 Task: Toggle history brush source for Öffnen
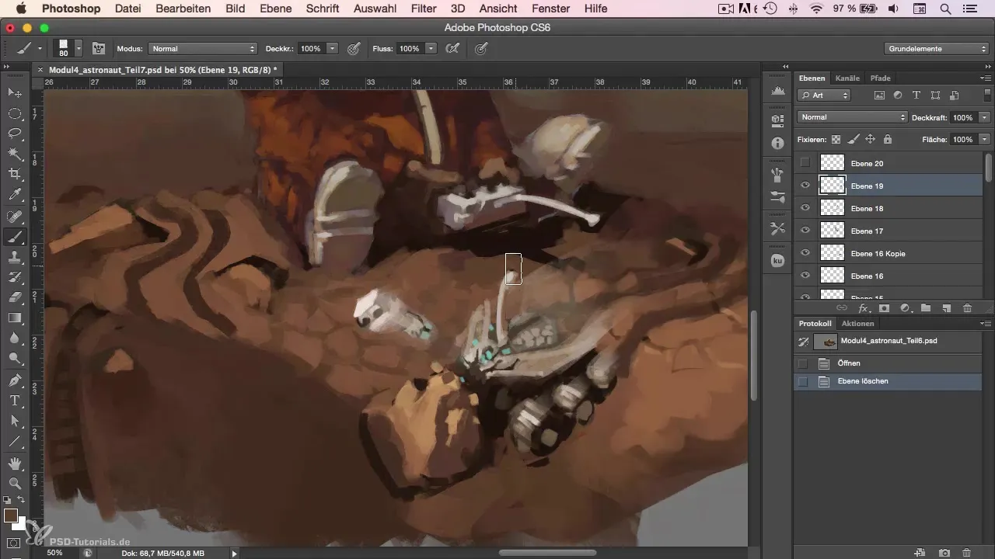point(803,363)
